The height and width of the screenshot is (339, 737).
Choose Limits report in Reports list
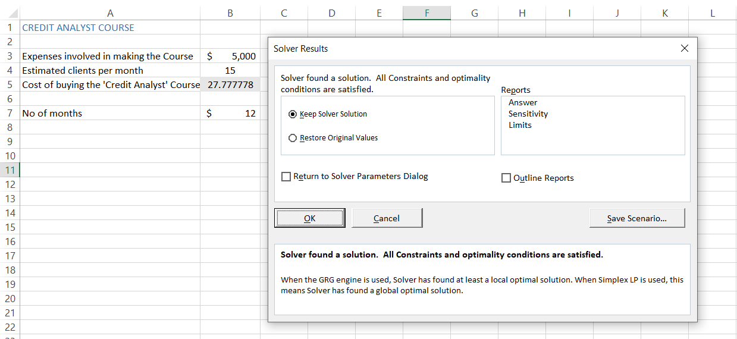coord(520,125)
